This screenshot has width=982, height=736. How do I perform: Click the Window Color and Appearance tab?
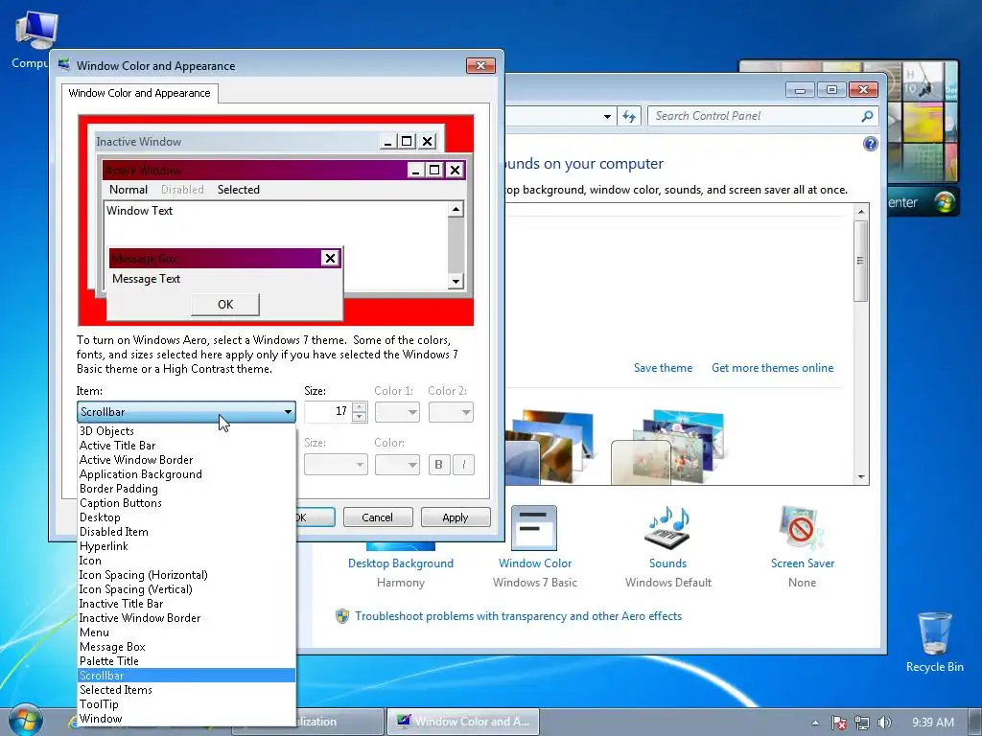(x=140, y=93)
